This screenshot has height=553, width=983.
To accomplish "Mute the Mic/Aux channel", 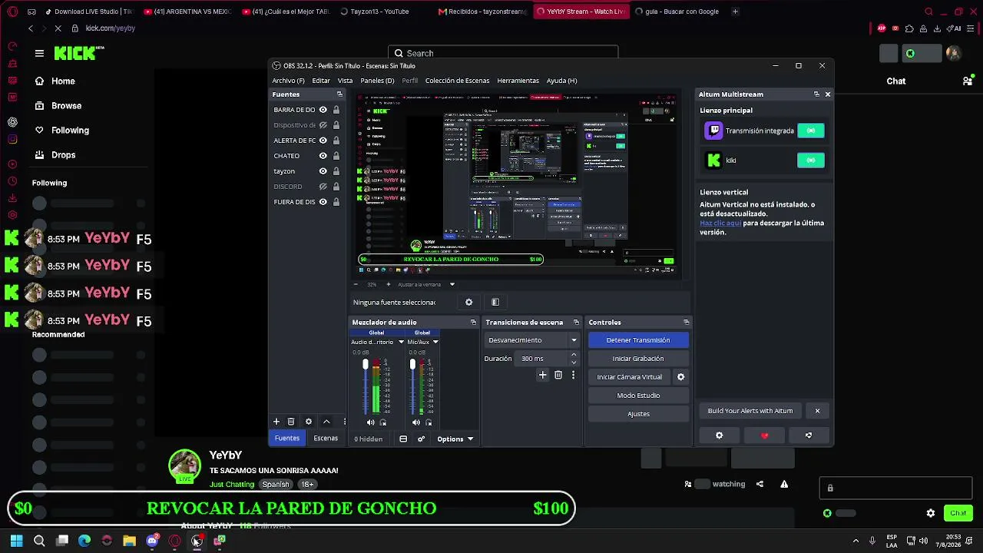I will tap(416, 422).
